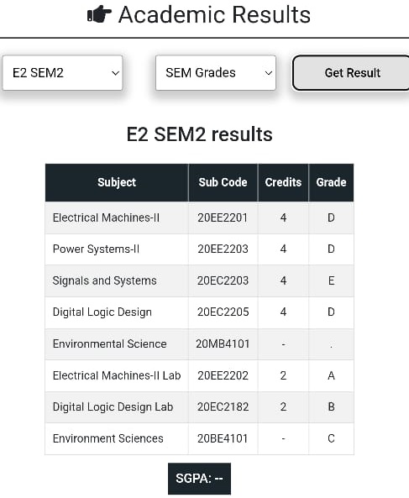
Task: Click the chevron arrow on E2 SEM2 selector
Action: click(115, 73)
